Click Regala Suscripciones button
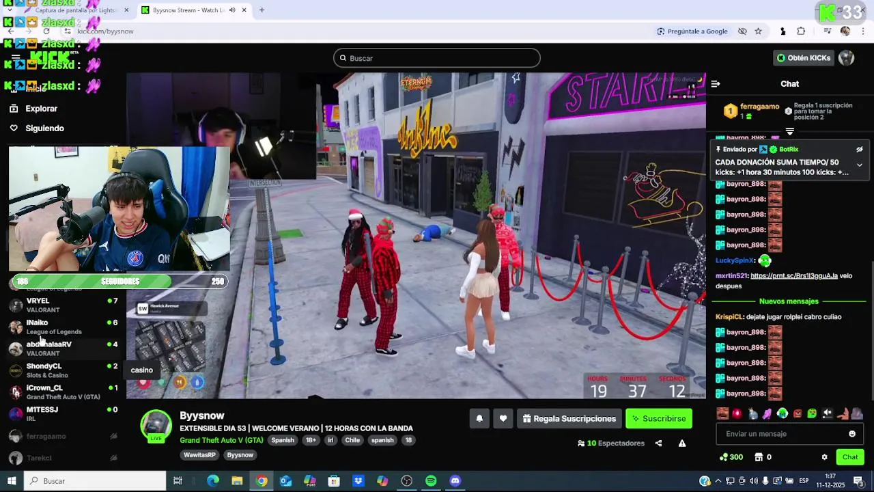Viewport: 874px width, 492px height. [x=569, y=419]
